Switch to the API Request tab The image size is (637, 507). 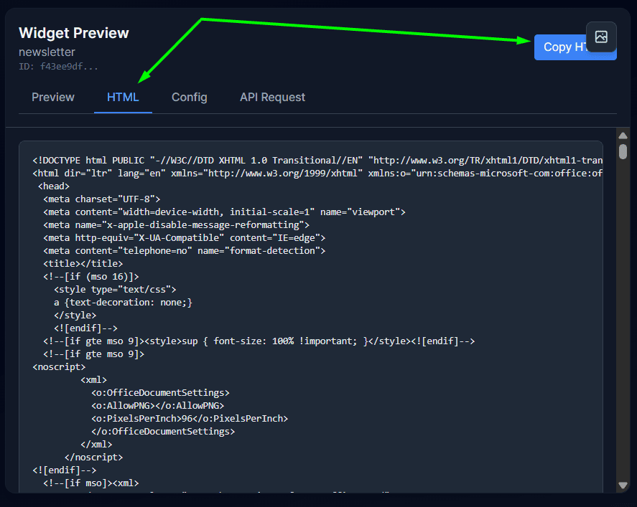point(272,97)
